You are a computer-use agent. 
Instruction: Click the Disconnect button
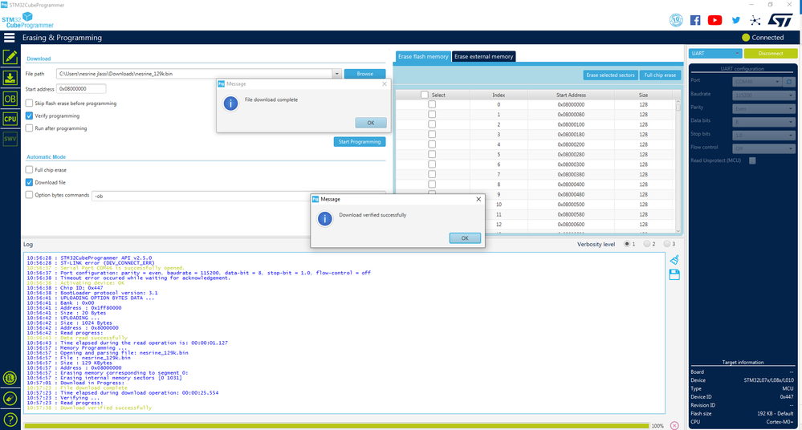coord(771,53)
